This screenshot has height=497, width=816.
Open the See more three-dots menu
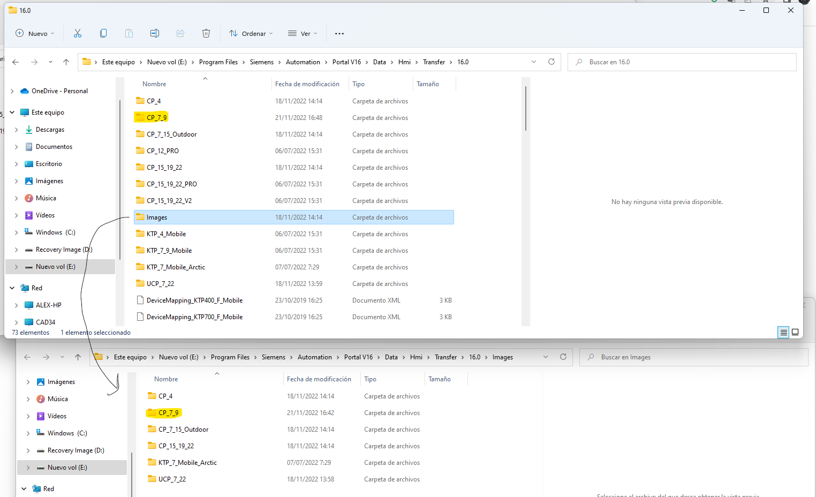point(339,33)
